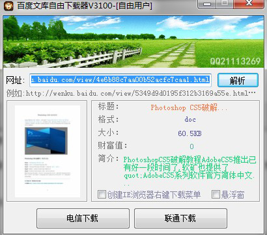The height and width of the screenshot is (235, 267).
Task: Click the 标题 label
Action: pyautogui.click(x=108, y=106)
